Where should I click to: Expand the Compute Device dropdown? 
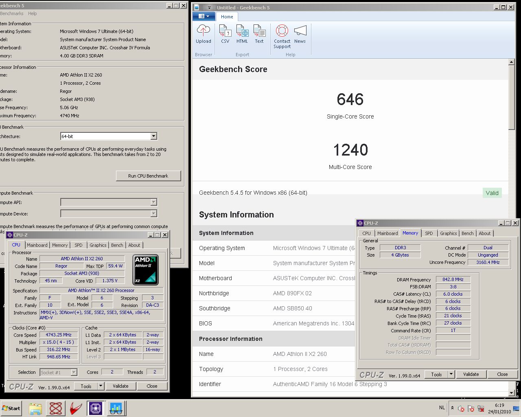[x=153, y=213]
